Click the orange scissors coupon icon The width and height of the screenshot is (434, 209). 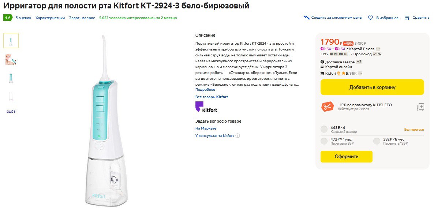(x=327, y=107)
